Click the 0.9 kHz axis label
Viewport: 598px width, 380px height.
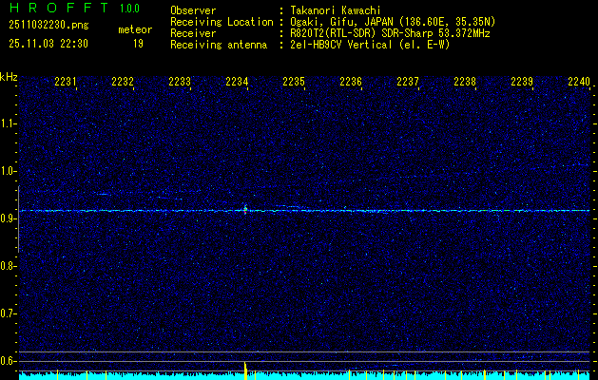[8, 218]
